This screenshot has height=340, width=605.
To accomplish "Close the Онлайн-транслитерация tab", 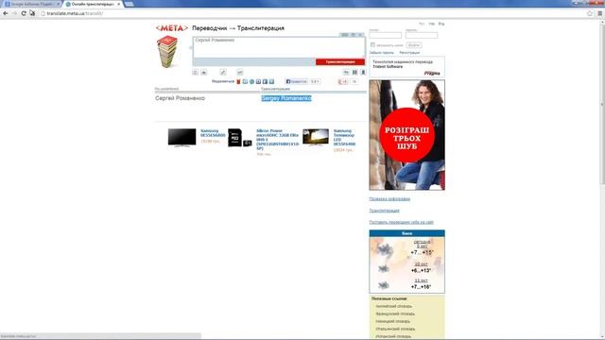I will pos(118,4).
